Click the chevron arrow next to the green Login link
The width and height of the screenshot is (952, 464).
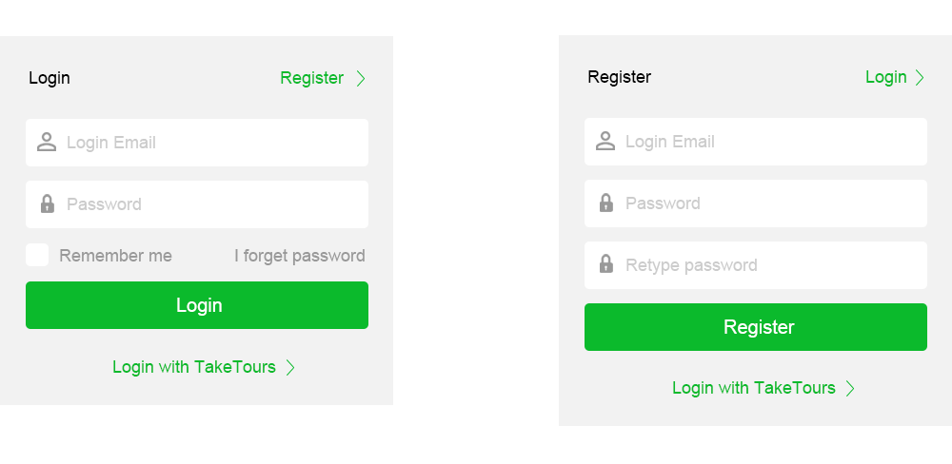[x=920, y=77]
